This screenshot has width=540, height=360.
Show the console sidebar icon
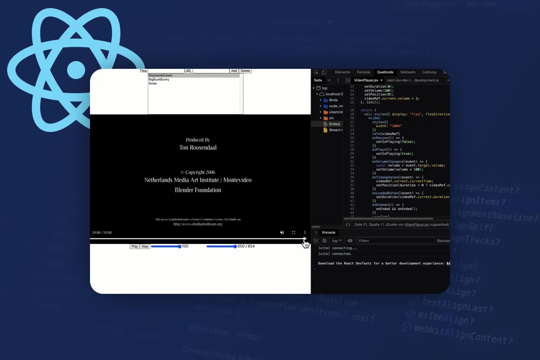point(316,241)
